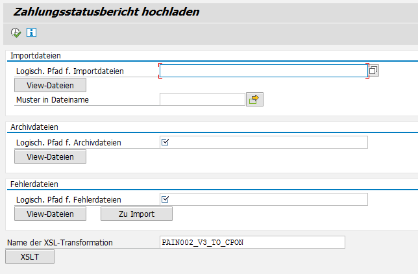Click the PAIN002_V3_TO_CPON transformation name field
Screen dimensions: 418x274
[252, 242]
